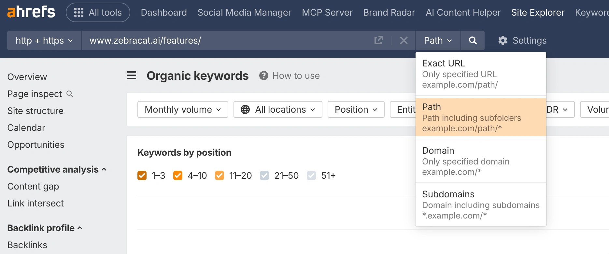Screen dimensions: 609x254
Task: Expand the Monthly volume dropdown
Action: [x=183, y=109]
